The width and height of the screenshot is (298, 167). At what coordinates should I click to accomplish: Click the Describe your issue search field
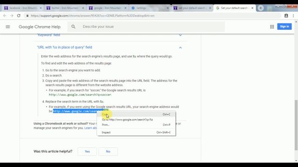pos(146,27)
